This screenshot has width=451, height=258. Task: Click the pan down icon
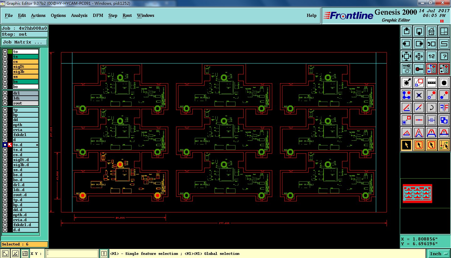click(419, 31)
